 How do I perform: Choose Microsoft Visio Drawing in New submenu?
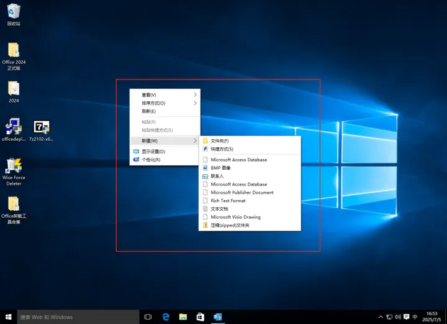(x=235, y=217)
